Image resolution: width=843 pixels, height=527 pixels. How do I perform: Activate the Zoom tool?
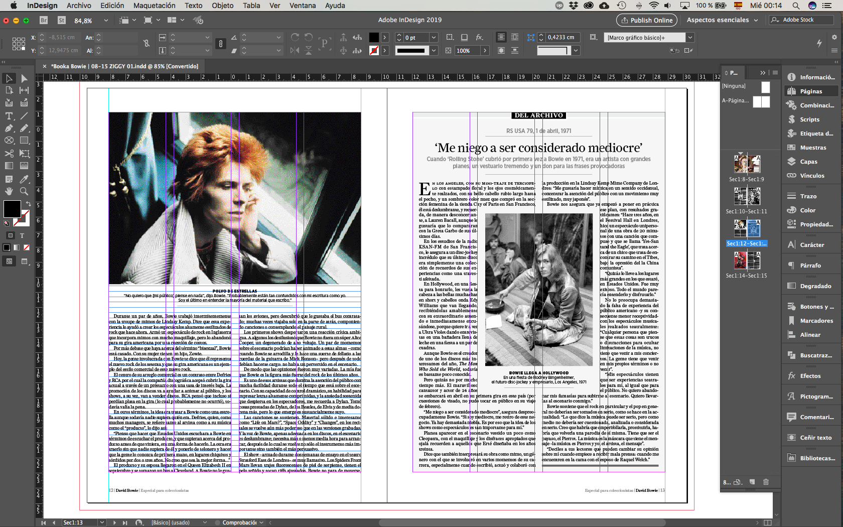pos(24,191)
